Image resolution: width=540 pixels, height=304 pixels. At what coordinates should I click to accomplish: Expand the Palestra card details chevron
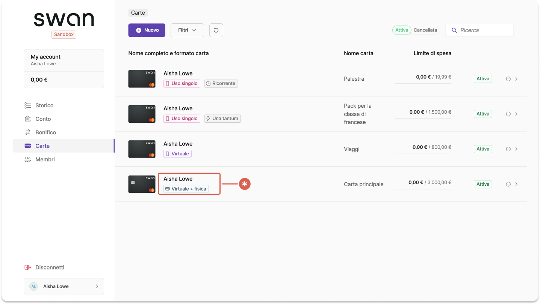click(516, 79)
